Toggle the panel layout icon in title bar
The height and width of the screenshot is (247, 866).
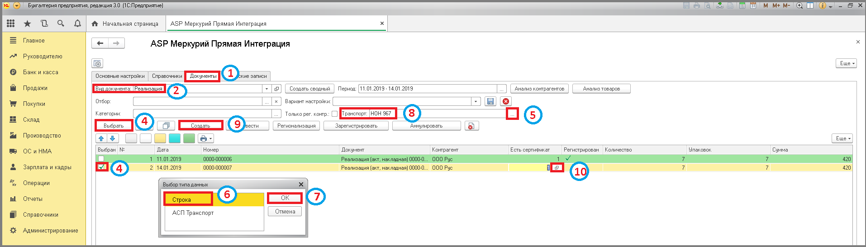tap(810, 5)
